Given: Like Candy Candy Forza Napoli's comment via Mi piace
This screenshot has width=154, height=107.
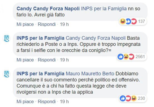Looking at the screenshot, I should 25,24.
